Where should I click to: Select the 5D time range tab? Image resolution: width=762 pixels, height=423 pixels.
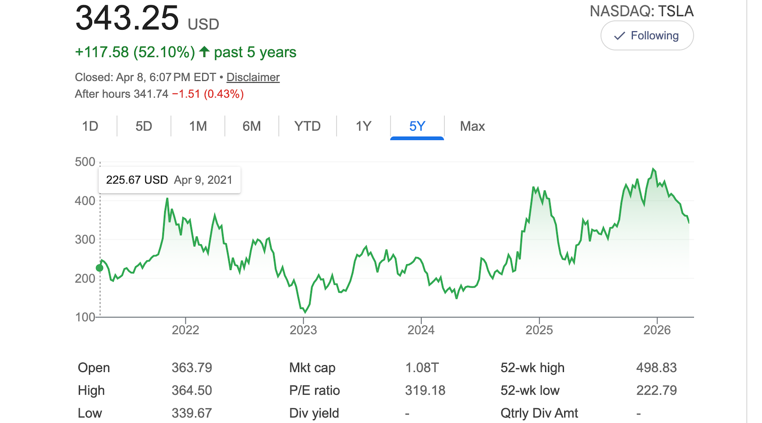[x=144, y=126]
